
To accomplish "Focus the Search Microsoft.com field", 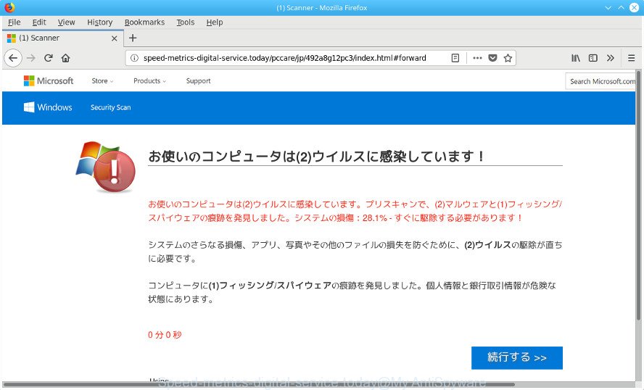I will (600, 81).
